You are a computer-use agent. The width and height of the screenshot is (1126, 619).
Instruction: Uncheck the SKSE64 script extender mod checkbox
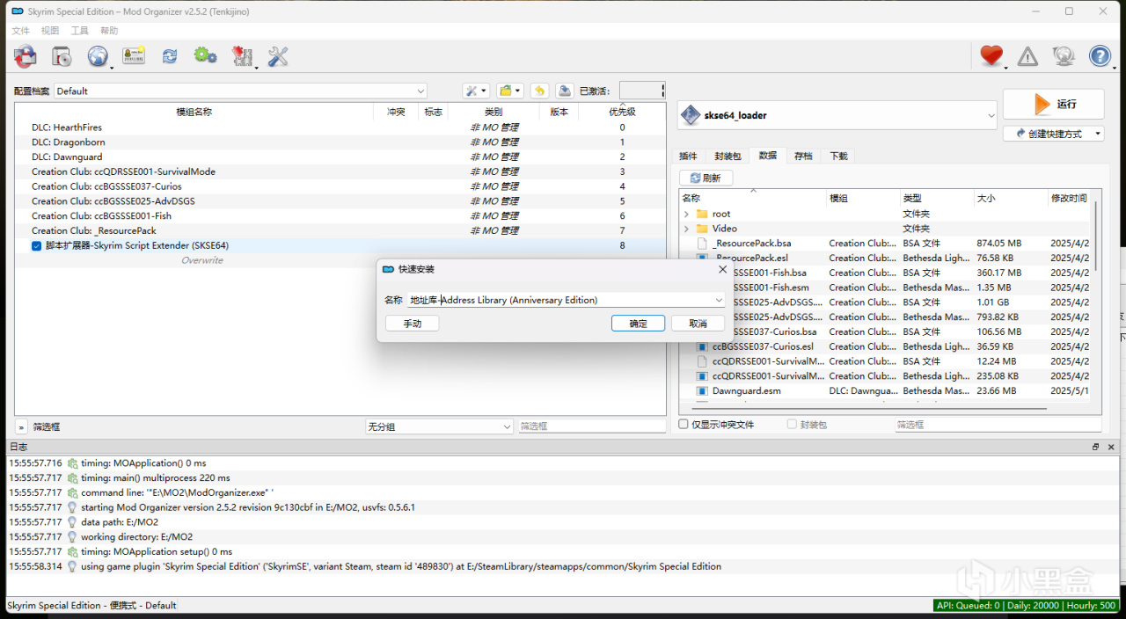(37, 245)
